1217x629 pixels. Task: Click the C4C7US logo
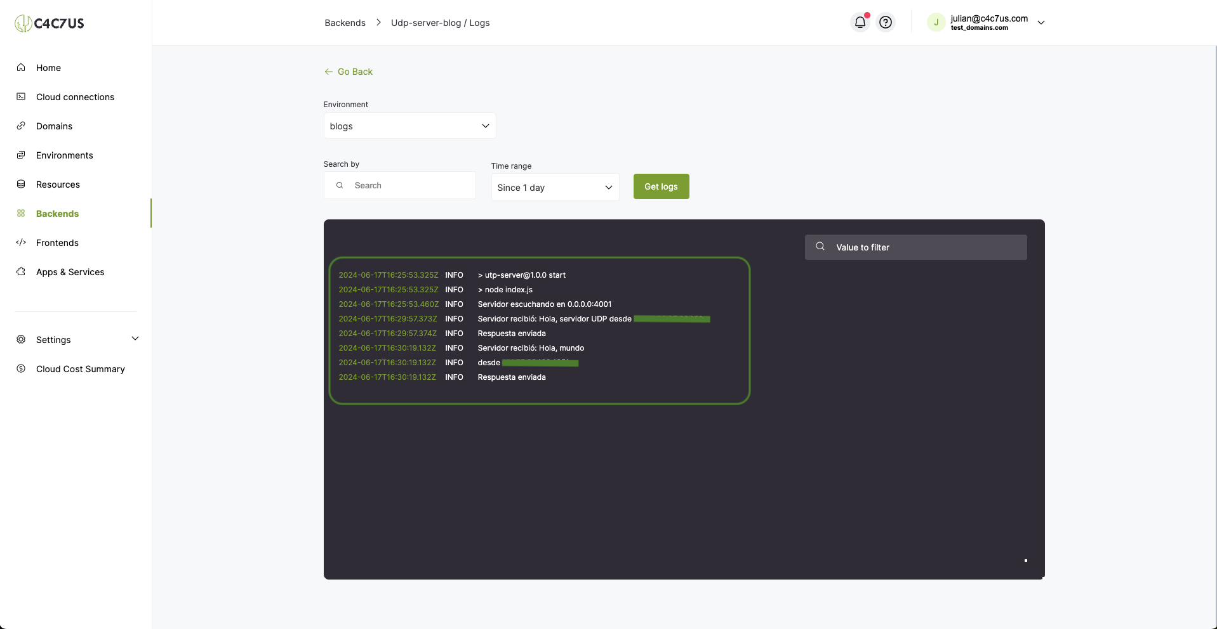click(x=50, y=23)
